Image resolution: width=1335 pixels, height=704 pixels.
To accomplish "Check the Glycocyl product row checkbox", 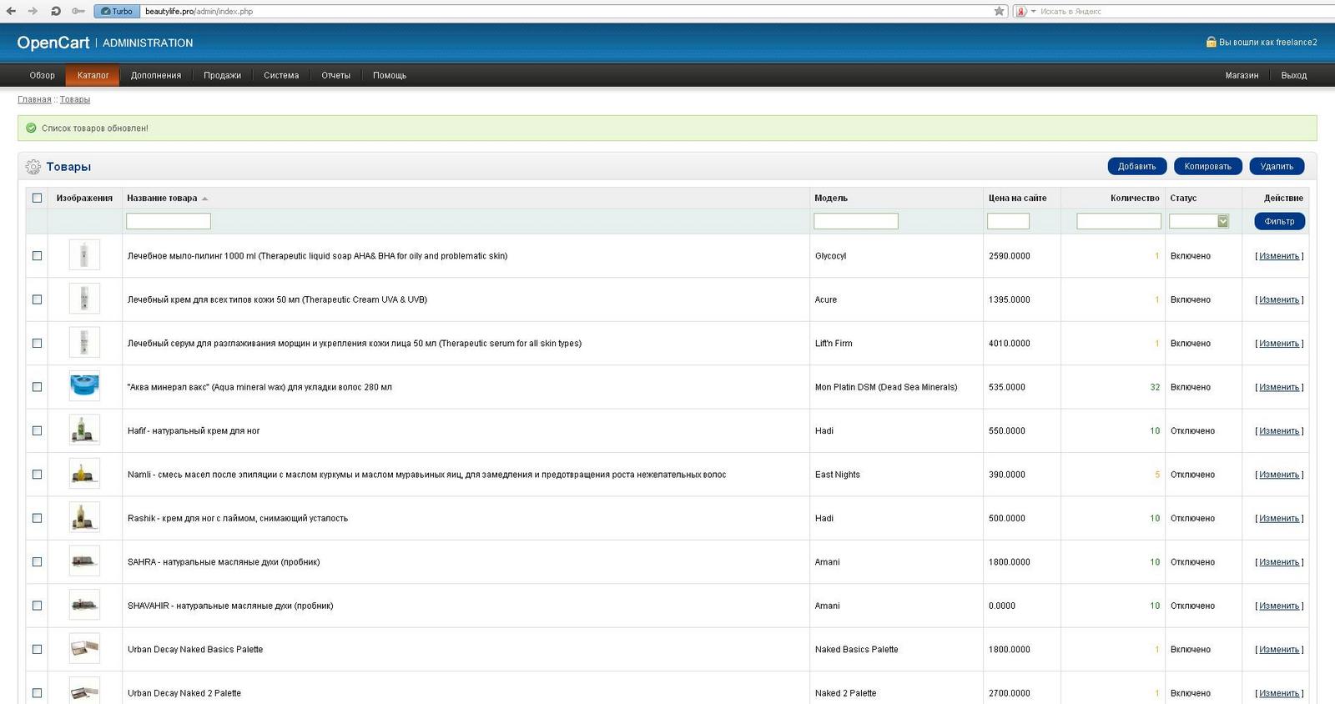I will (37, 255).
